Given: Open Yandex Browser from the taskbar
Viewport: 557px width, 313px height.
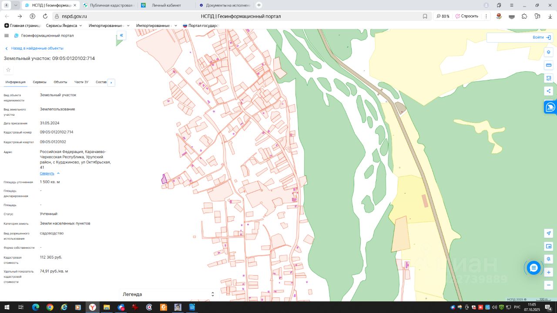Looking at the screenshot, I should [x=93, y=307].
